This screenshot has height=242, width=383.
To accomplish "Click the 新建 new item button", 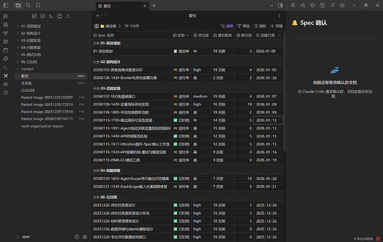I will (276, 26).
